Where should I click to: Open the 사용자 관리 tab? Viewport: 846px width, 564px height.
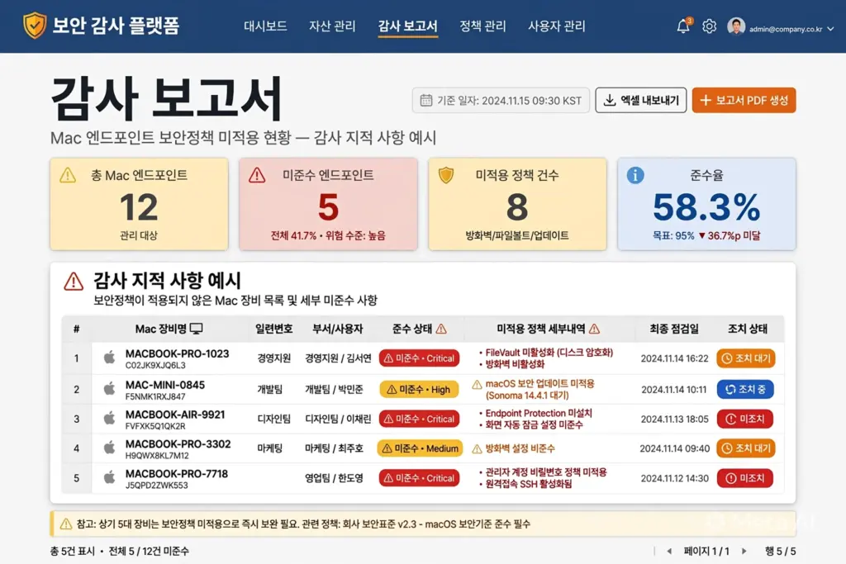(x=556, y=26)
